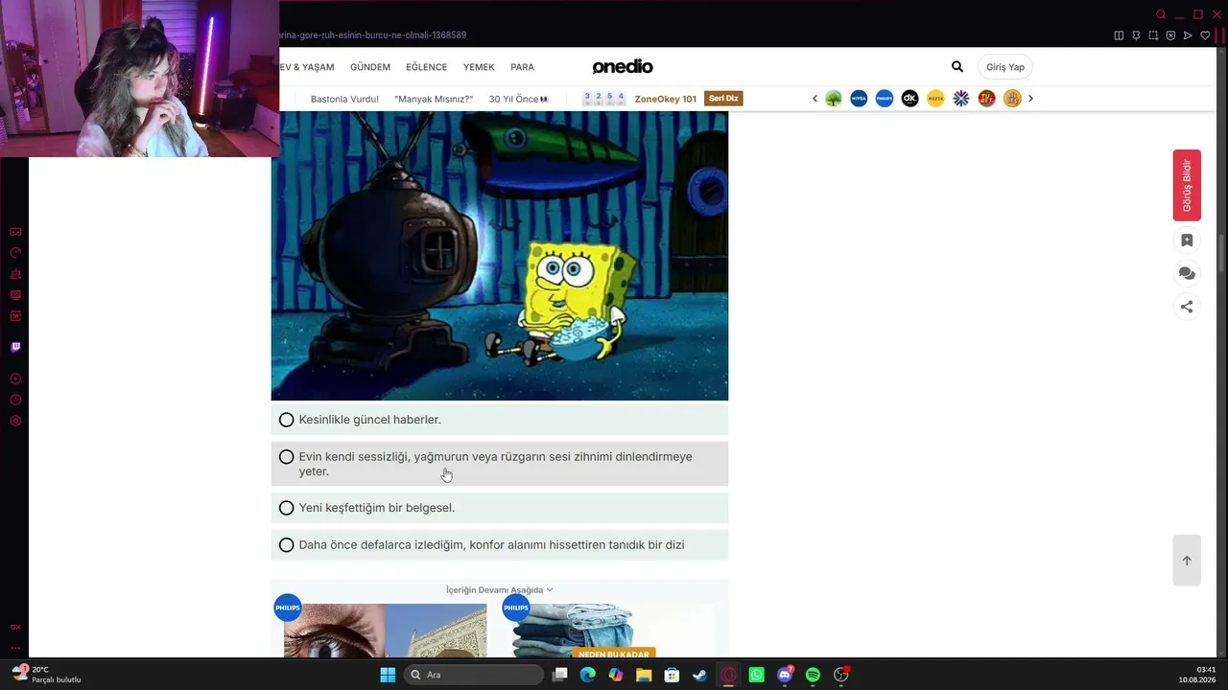The width and height of the screenshot is (1228, 690).
Task: Open the PARA menu item
Action: click(x=522, y=67)
